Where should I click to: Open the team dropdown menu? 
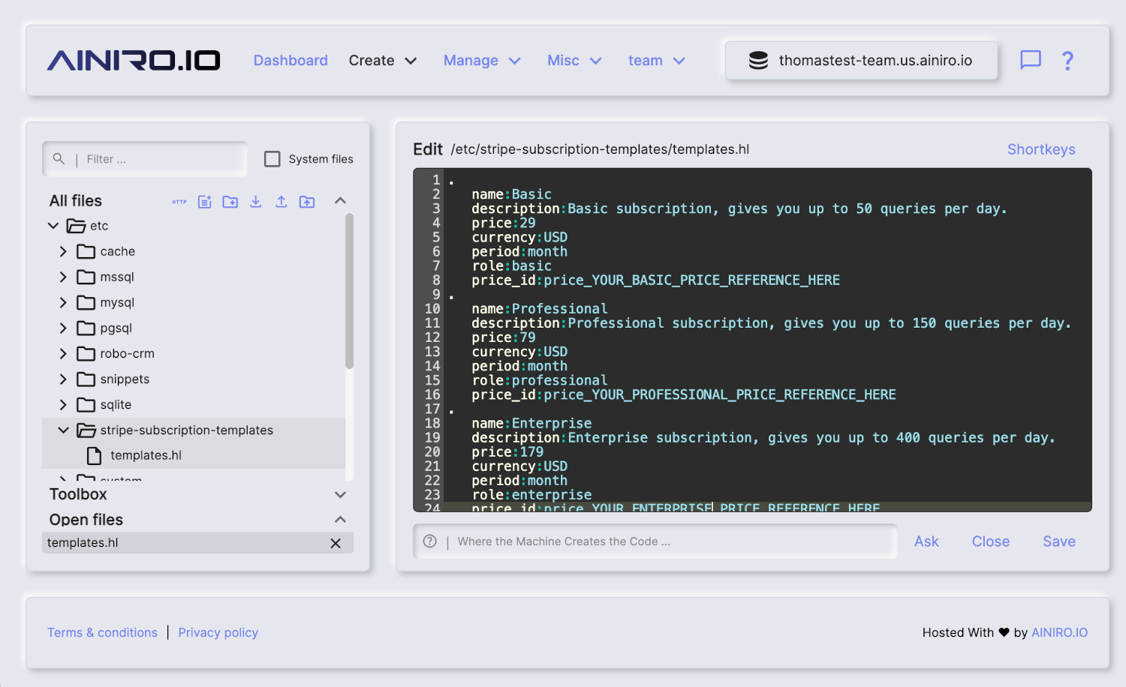[657, 60]
